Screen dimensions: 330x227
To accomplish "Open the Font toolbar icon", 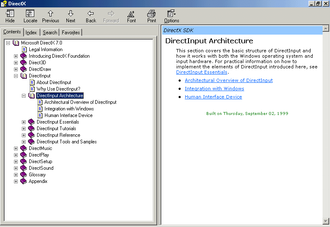I will click(131, 14).
